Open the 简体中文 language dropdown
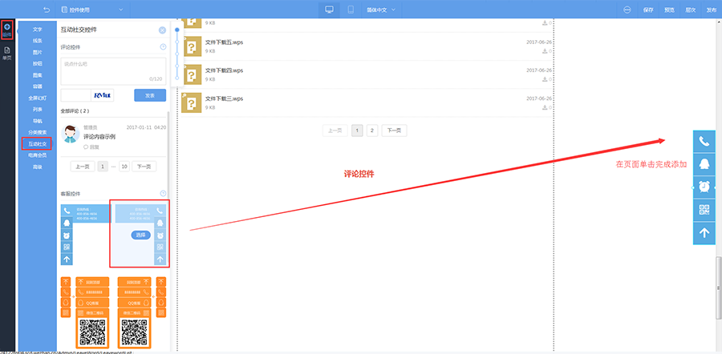The height and width of the screenshot is (354, 722). [x=381, y=9]
